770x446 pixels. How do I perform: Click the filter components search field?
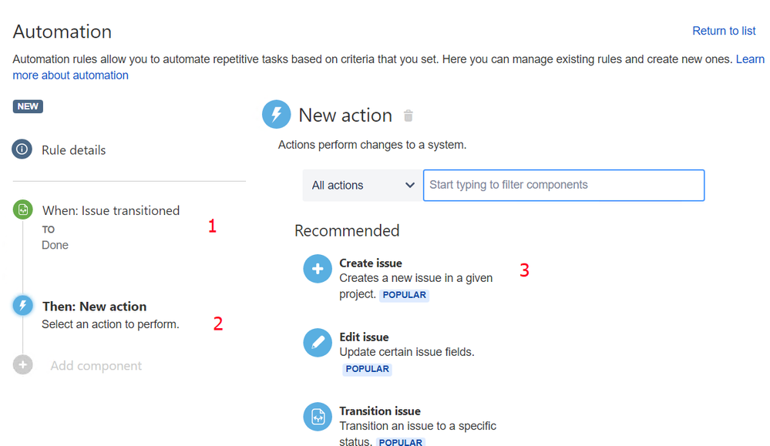click(563, 186)
